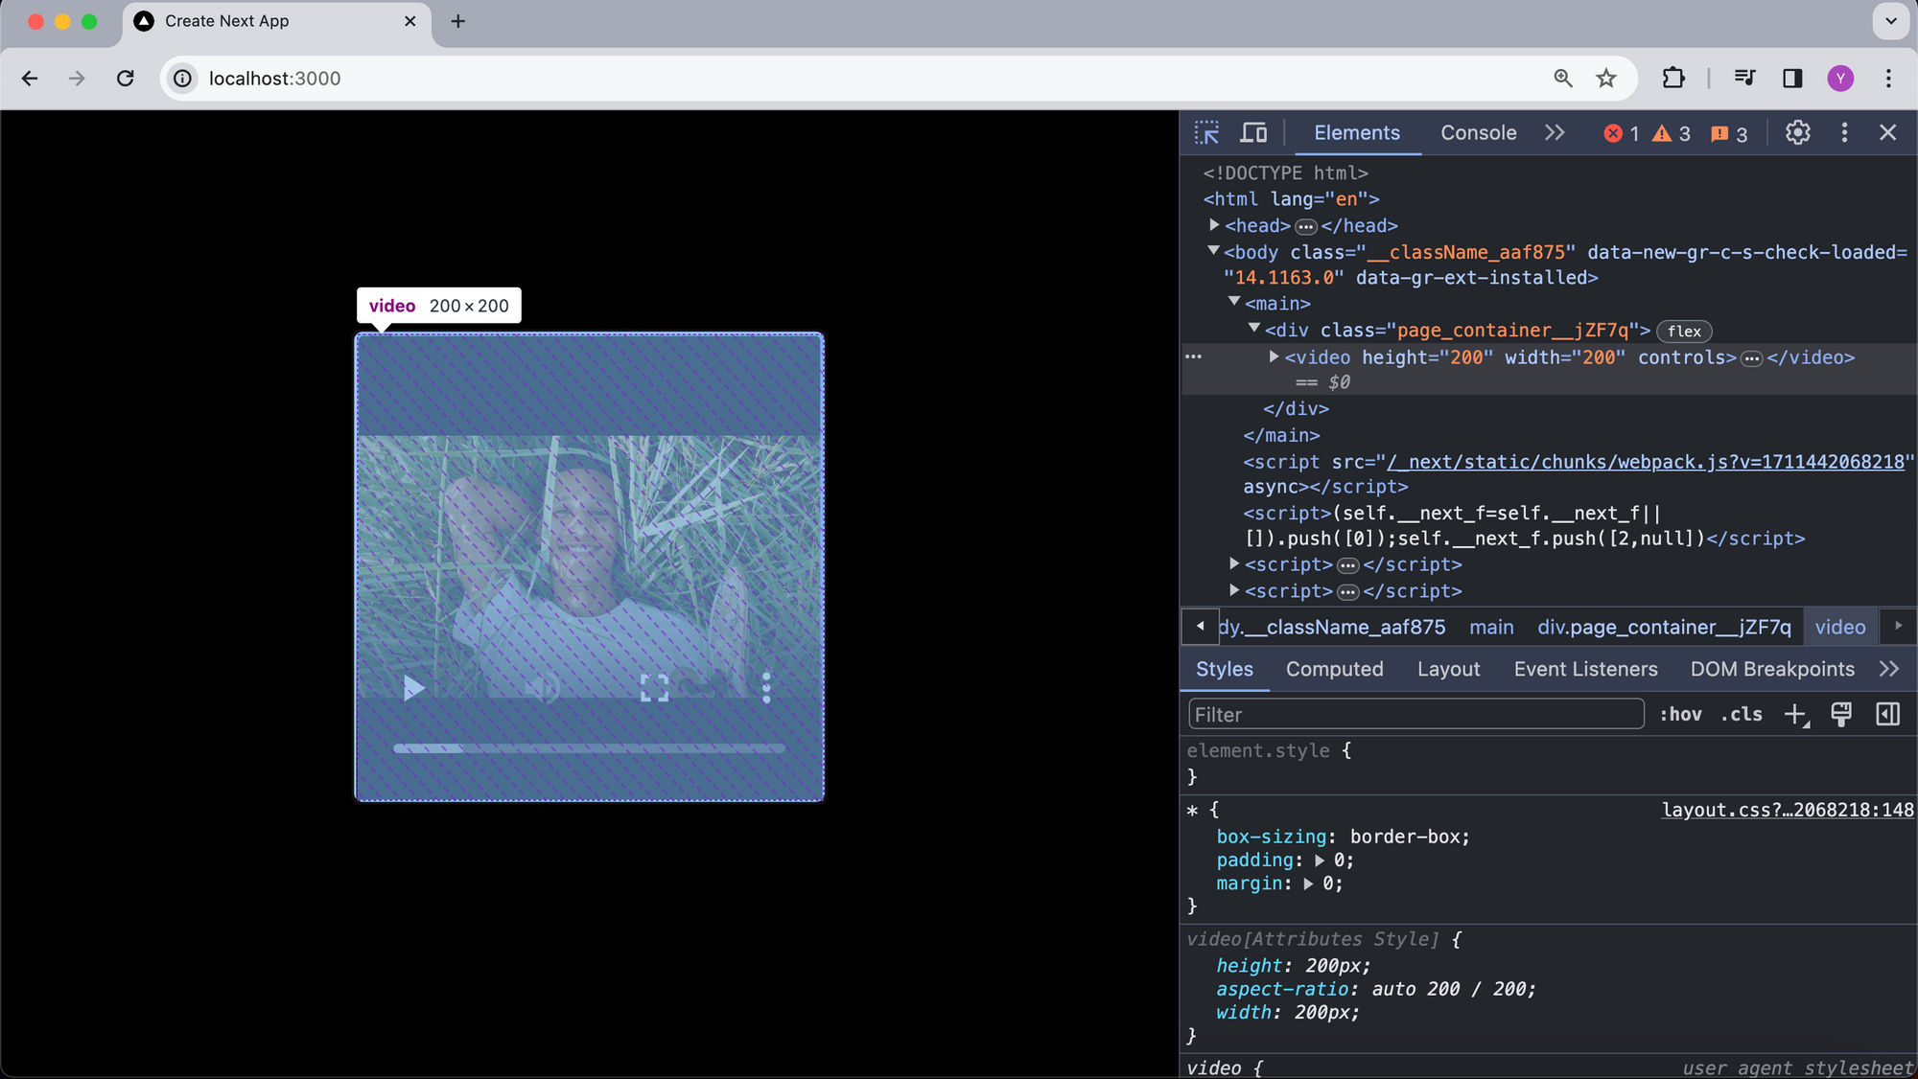Activate the inspect element picker icon
The height and width of the screenshot is (1079, 1918).
pos(1206,132)
